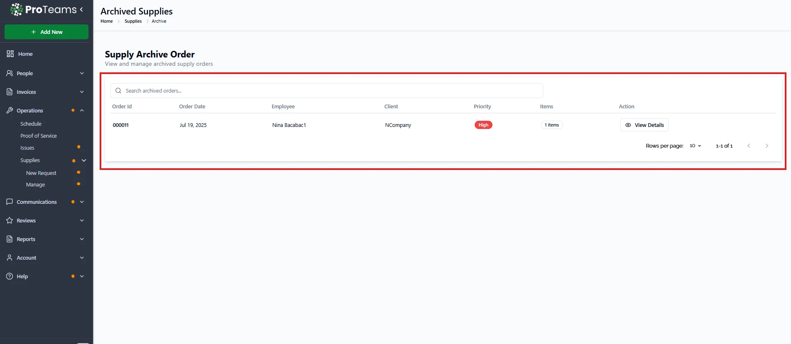Click the Invoices document icon
This screenshot has height=344, width=791.
(10, 92)
